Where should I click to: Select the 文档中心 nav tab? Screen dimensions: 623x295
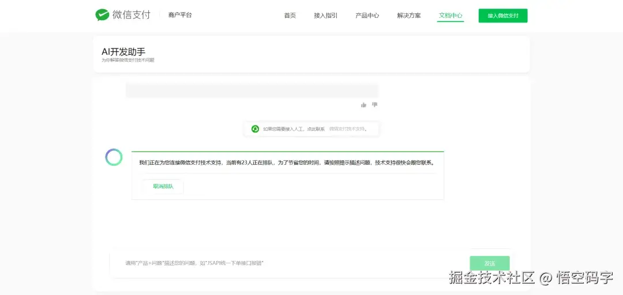pyautogui.click(x=451, y=16)
